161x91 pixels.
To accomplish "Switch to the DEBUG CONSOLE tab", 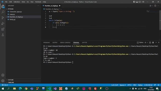I will [65, 42].
